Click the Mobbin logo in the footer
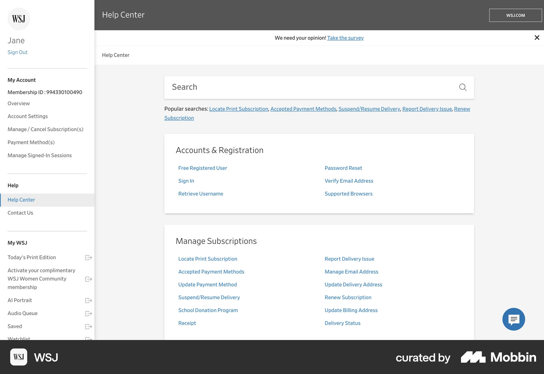Screen dimensions: 544x374 [x=498, y=357]
